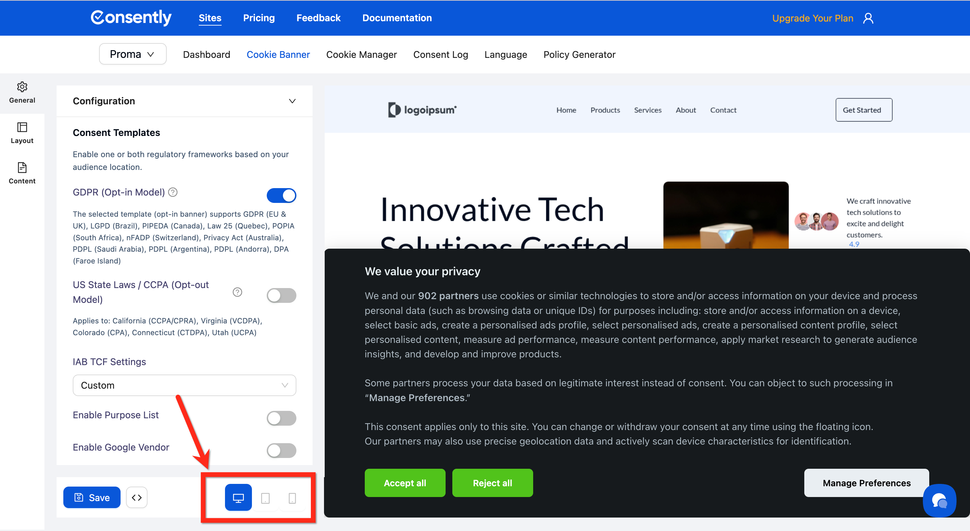Screen dimensions: 970x531
Task: Disable the GDPR Opt-in Model toggle
Action: pyautogui.click(x=281, y=195)
